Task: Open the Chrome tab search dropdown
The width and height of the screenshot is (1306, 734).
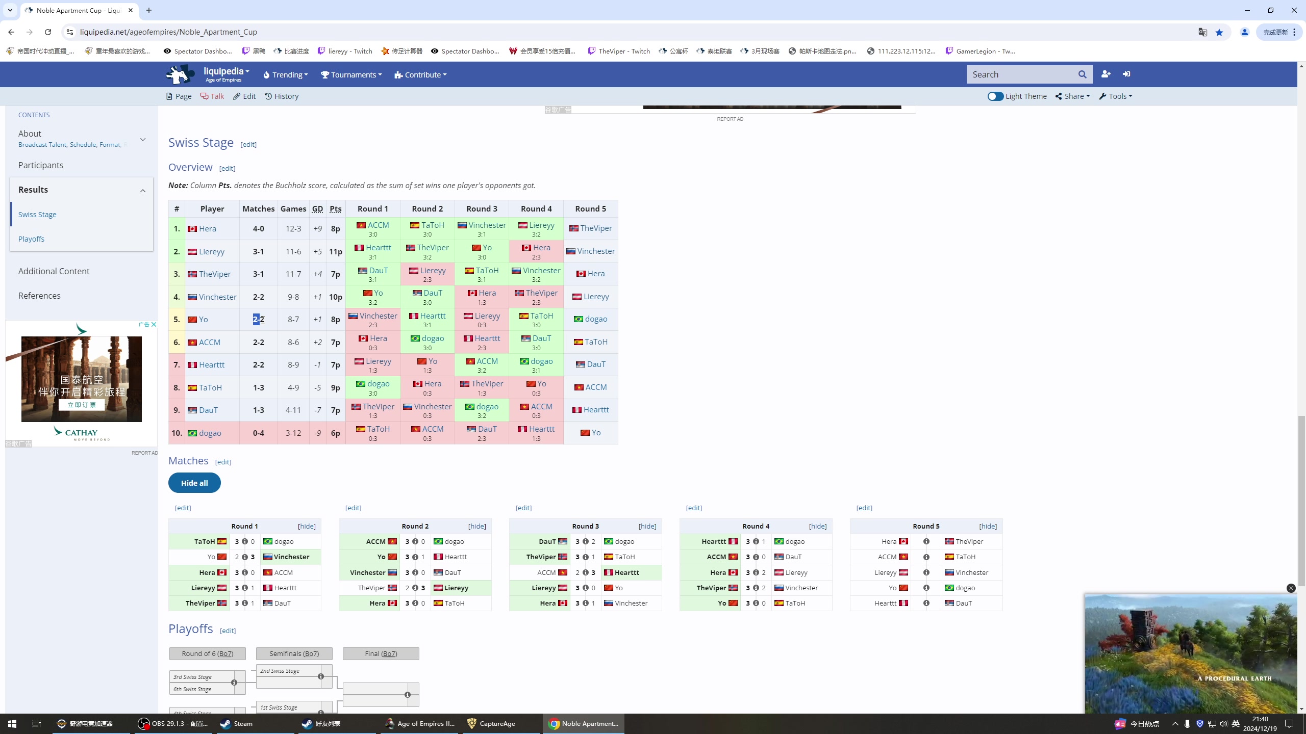Action: click(x=10, y=10)
